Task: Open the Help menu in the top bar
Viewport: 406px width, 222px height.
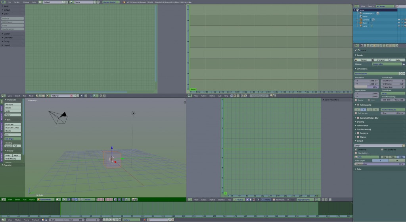Action: tap(34, 2)
